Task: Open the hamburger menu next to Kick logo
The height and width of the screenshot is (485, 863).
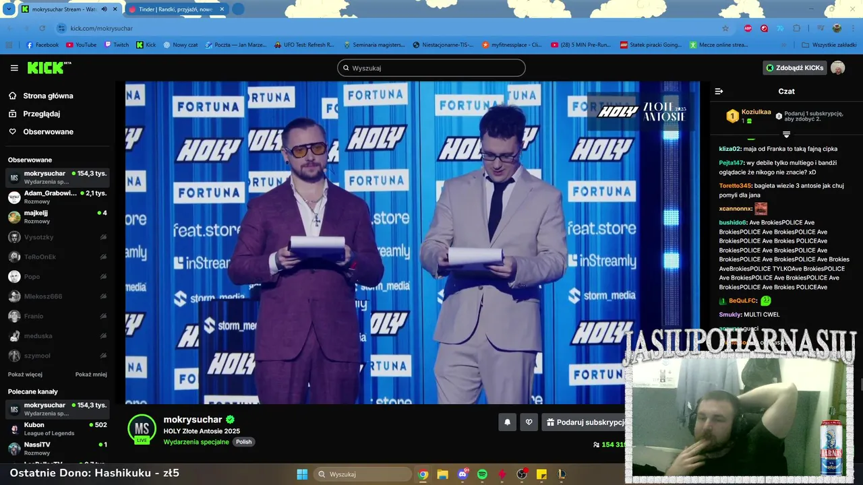Action: (x=14, y=68)
